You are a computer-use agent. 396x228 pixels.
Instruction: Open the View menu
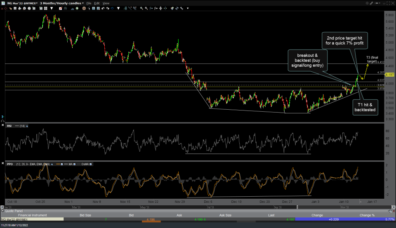(106, 3)
